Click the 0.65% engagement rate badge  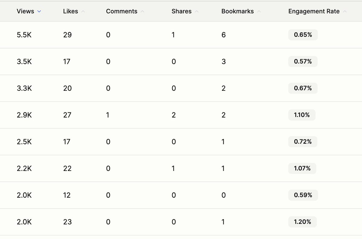coord(303,35)
